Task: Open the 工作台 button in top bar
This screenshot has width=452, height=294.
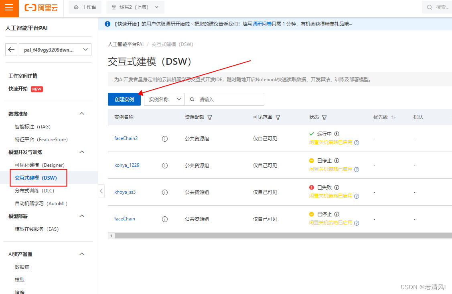Action: [85, 7]
